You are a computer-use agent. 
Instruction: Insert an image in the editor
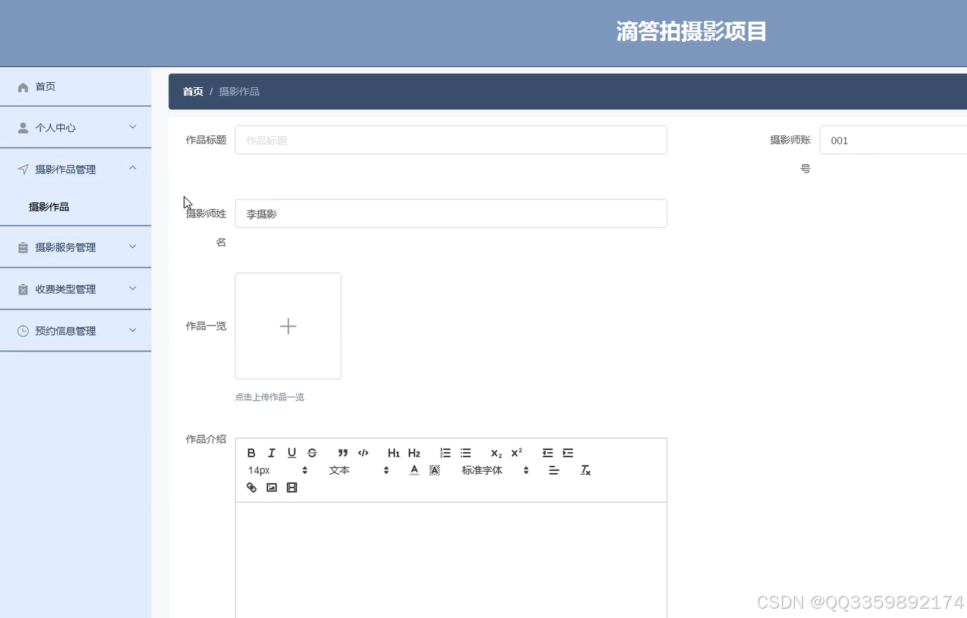pos(271,488)
